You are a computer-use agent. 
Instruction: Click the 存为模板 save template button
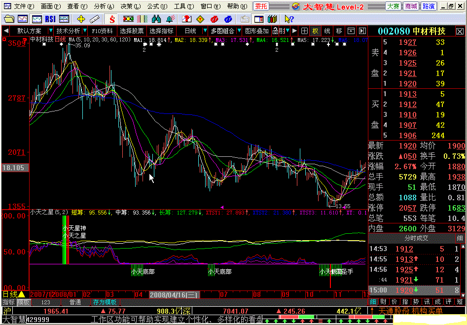(x=105, y=302)
